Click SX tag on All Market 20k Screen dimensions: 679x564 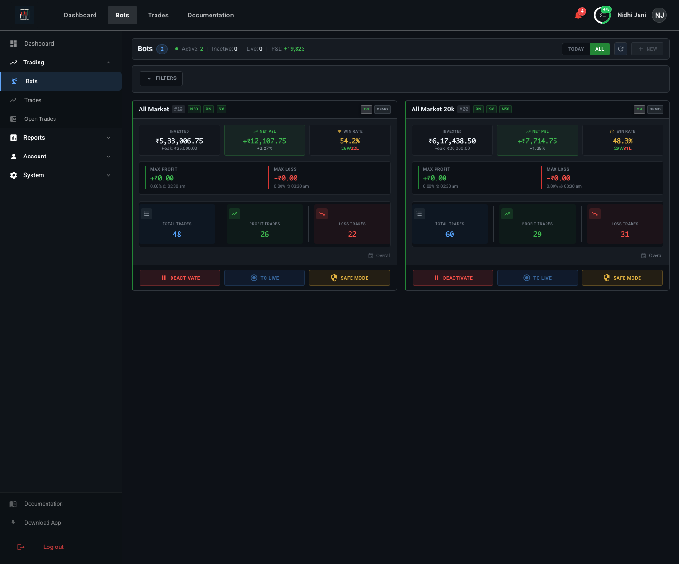tap(492, 109)
